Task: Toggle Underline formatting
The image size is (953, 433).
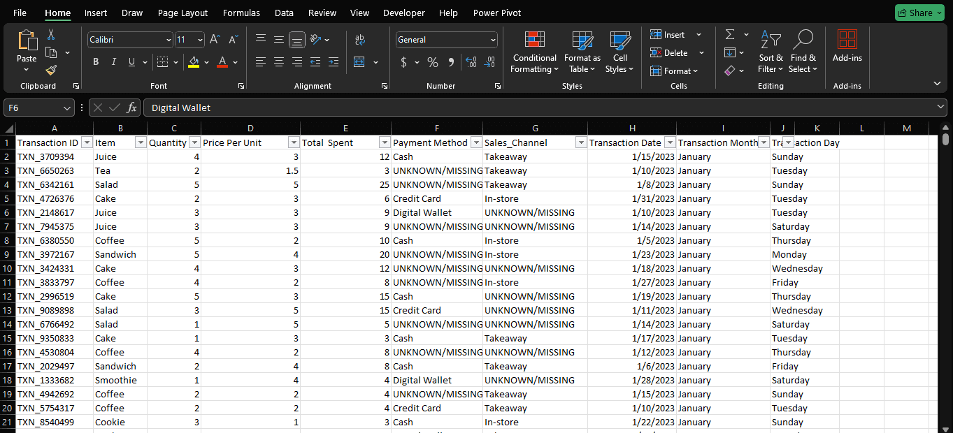Action: pos(132,62)
